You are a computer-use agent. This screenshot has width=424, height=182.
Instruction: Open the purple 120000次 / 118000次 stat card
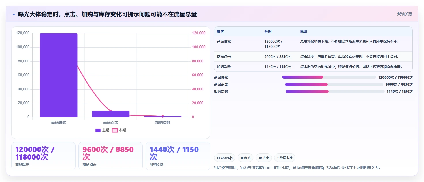coord(43,156)
